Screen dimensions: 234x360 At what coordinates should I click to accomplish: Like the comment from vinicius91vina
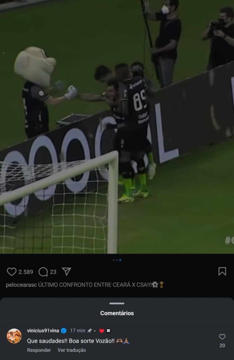click(222, 337)
